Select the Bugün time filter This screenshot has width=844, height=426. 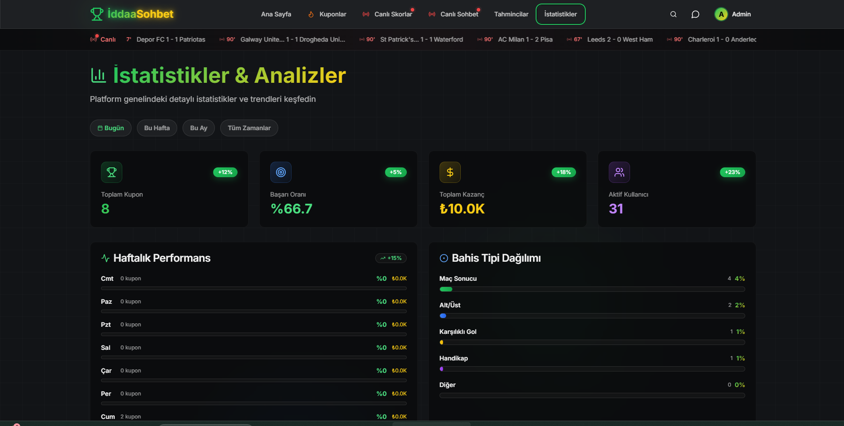111,128
